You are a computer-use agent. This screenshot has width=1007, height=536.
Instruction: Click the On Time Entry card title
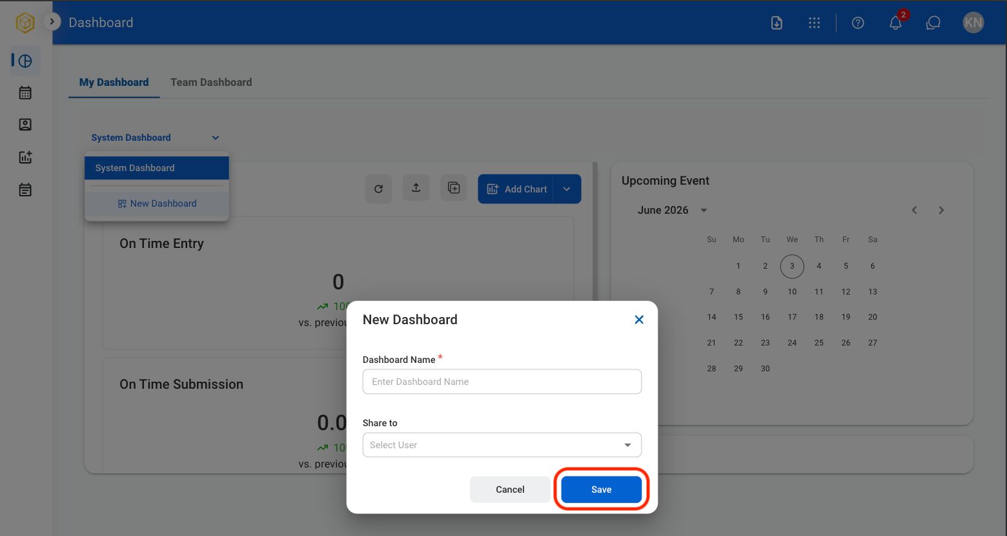[161, 243]
